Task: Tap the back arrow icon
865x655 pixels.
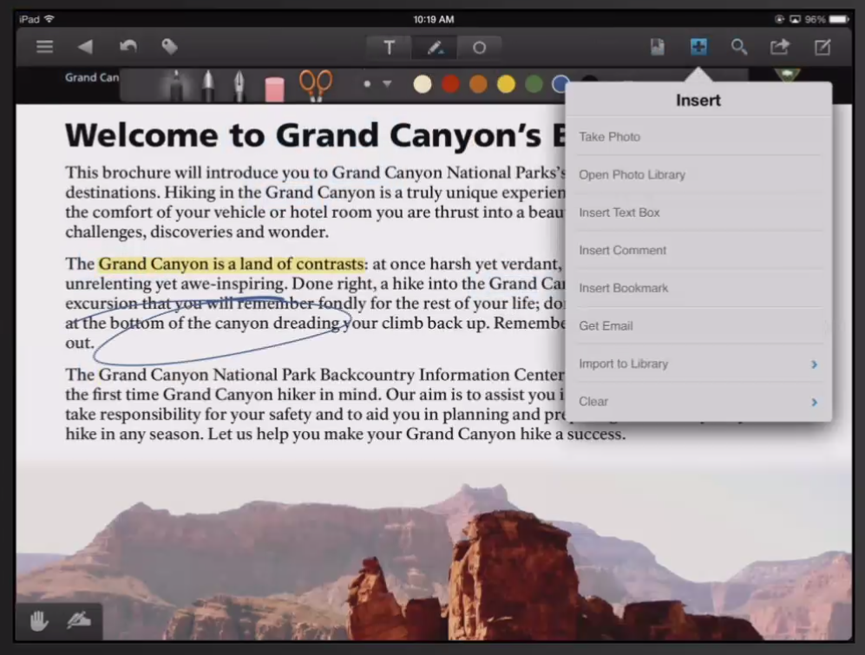Action: click(86, 47)
